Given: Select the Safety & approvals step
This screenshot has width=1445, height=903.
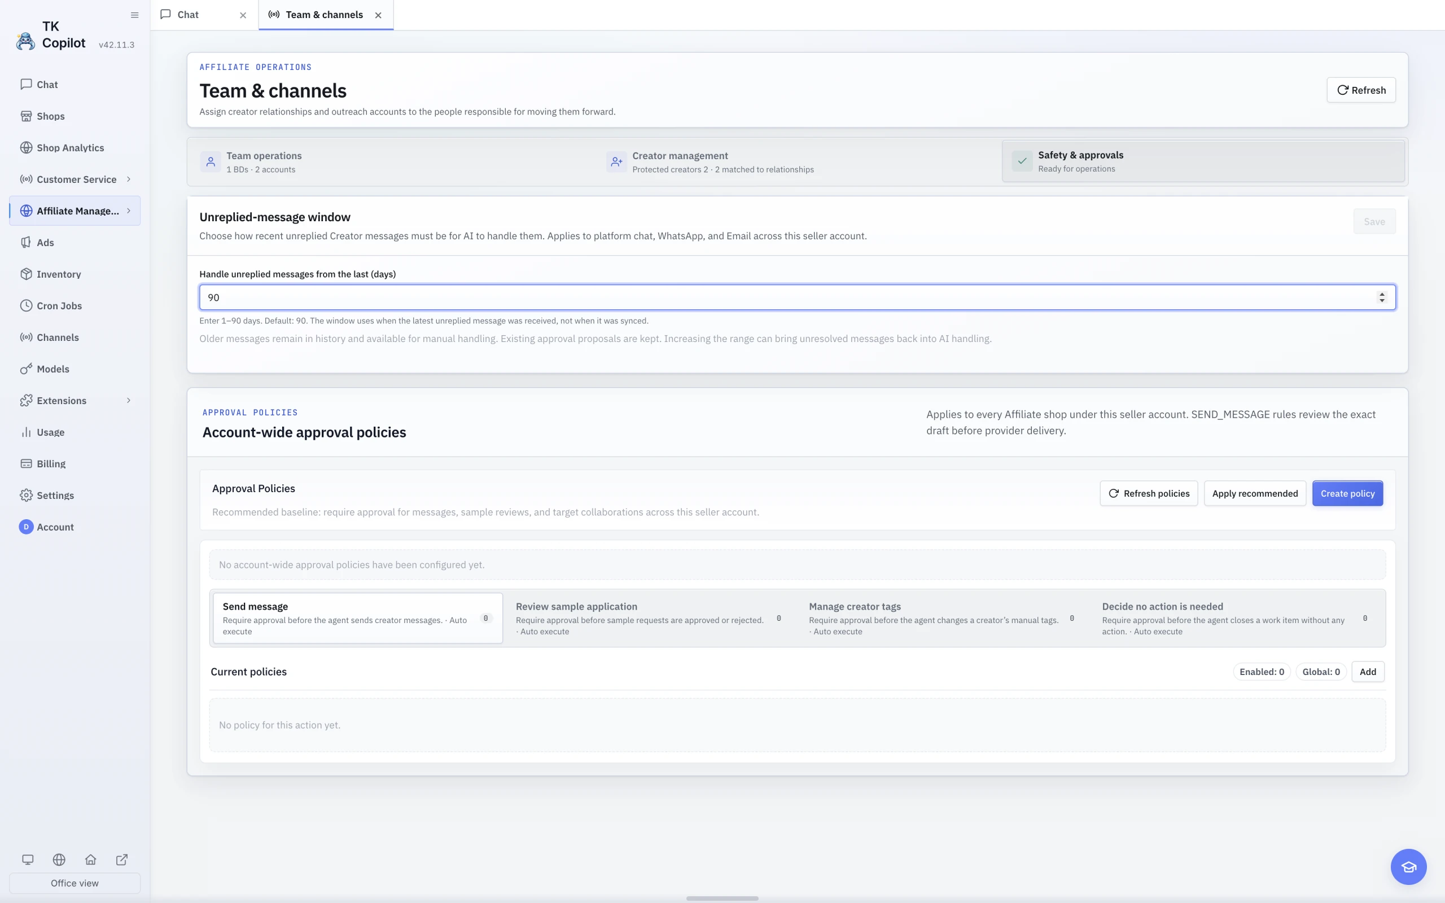Looking at the screenshot, I should click(x=1203, y=161).
